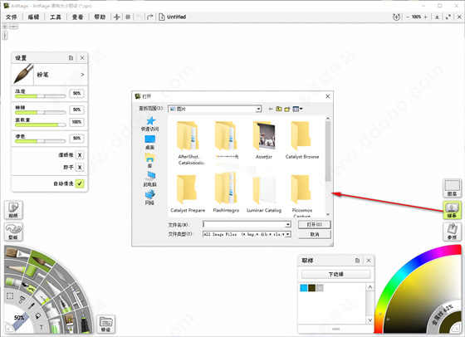Open the layers panel button on the right
Screen dimensions: 465x337
tap(452, 188)
